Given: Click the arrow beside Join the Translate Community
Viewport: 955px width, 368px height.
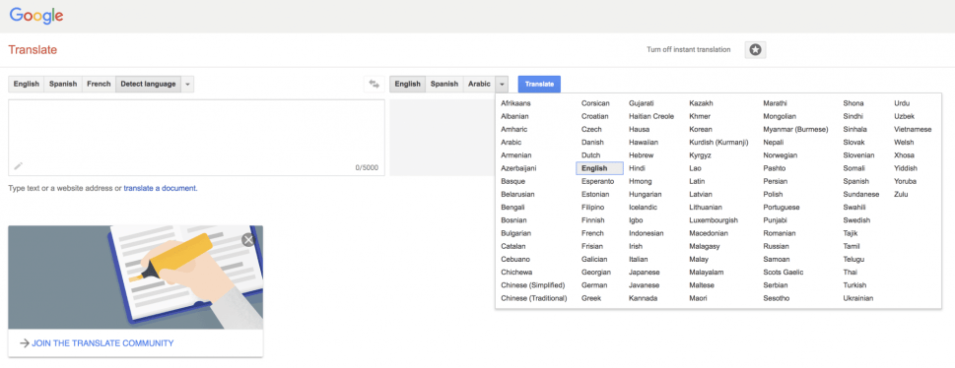Looking at the screenshot, I should click(25, 343).
